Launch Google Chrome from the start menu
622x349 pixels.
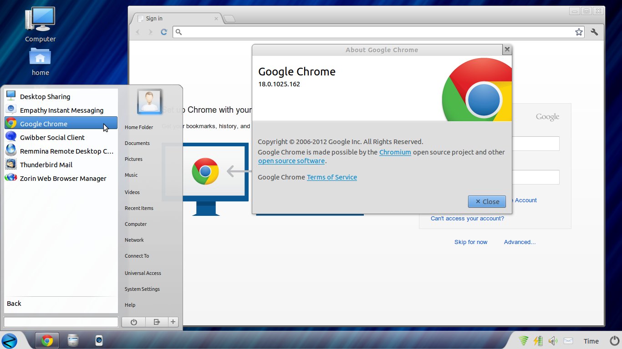click(61, 124)
